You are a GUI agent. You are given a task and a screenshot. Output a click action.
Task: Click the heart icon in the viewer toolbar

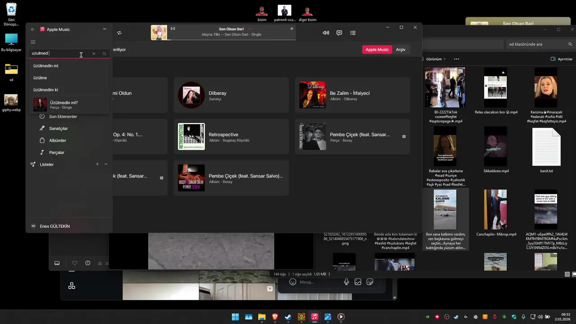(x=75, y=263)
